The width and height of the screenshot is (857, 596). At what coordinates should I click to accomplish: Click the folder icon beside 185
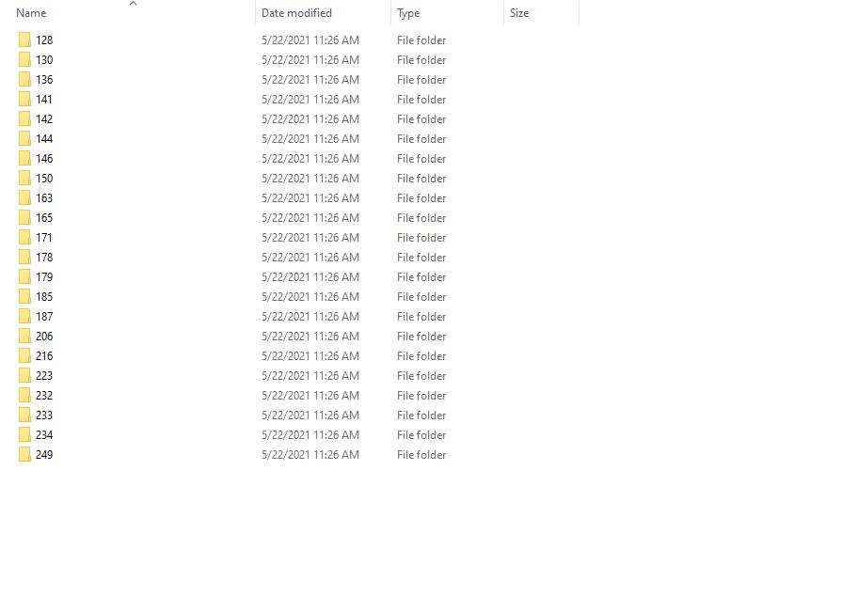pos(24,296)
